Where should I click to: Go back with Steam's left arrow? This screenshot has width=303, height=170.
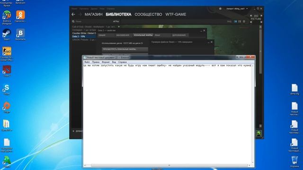[x=73, y=14]
